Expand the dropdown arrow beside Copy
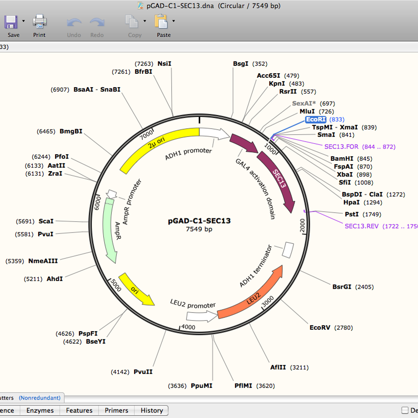 tap(145, 21)
